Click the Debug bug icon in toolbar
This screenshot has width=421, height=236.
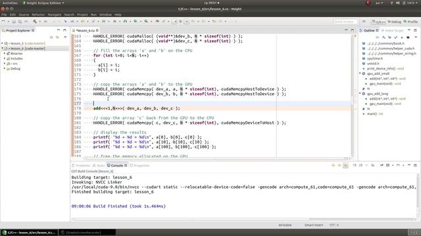[114, 22]
